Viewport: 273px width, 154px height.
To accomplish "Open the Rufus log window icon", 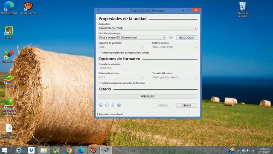I will pyautogui.click(x=119, y=105).
